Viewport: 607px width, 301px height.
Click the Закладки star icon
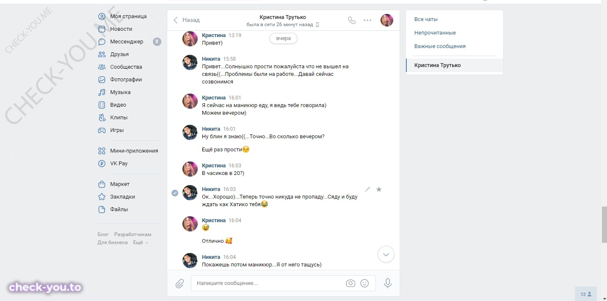tap(102, 197)
